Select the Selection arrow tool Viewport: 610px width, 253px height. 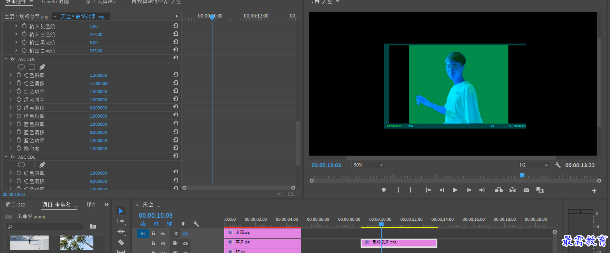pyautogui.click(x=121, y=211)
